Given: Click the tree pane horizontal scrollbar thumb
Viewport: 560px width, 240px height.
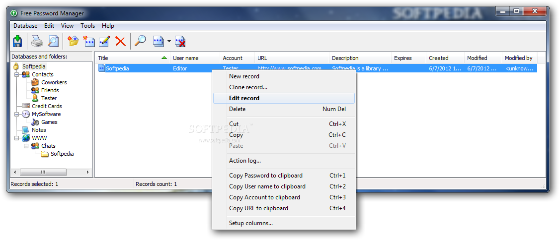Looking at the screenshot, I should coord(43,172).
